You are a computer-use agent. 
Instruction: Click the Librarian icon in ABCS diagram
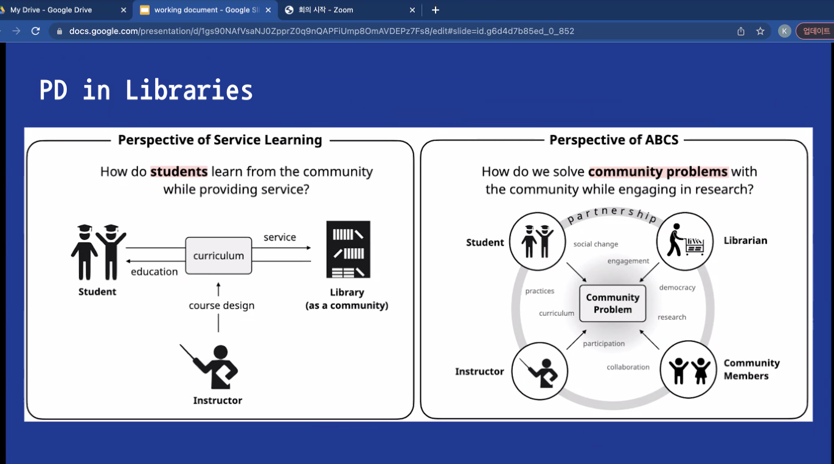coord(684,241)
